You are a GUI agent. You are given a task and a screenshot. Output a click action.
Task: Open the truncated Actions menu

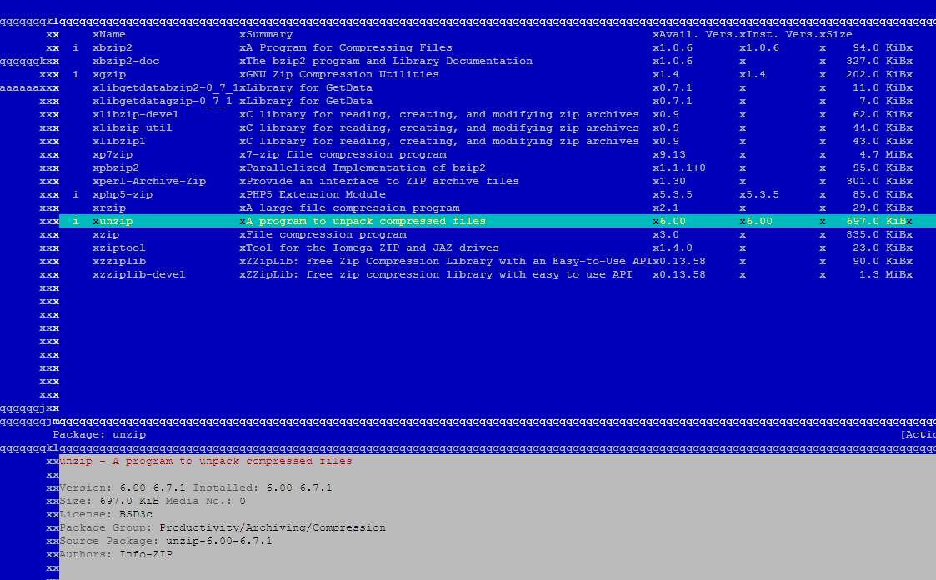coord(918,434)
